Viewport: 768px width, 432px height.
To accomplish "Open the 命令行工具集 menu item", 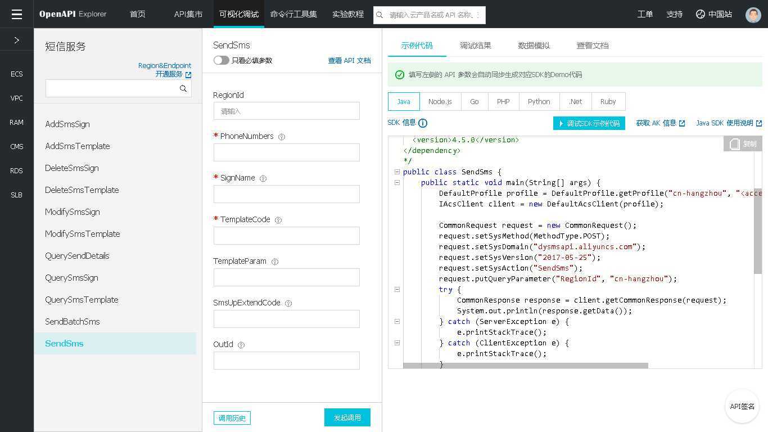I will [293, 14].
